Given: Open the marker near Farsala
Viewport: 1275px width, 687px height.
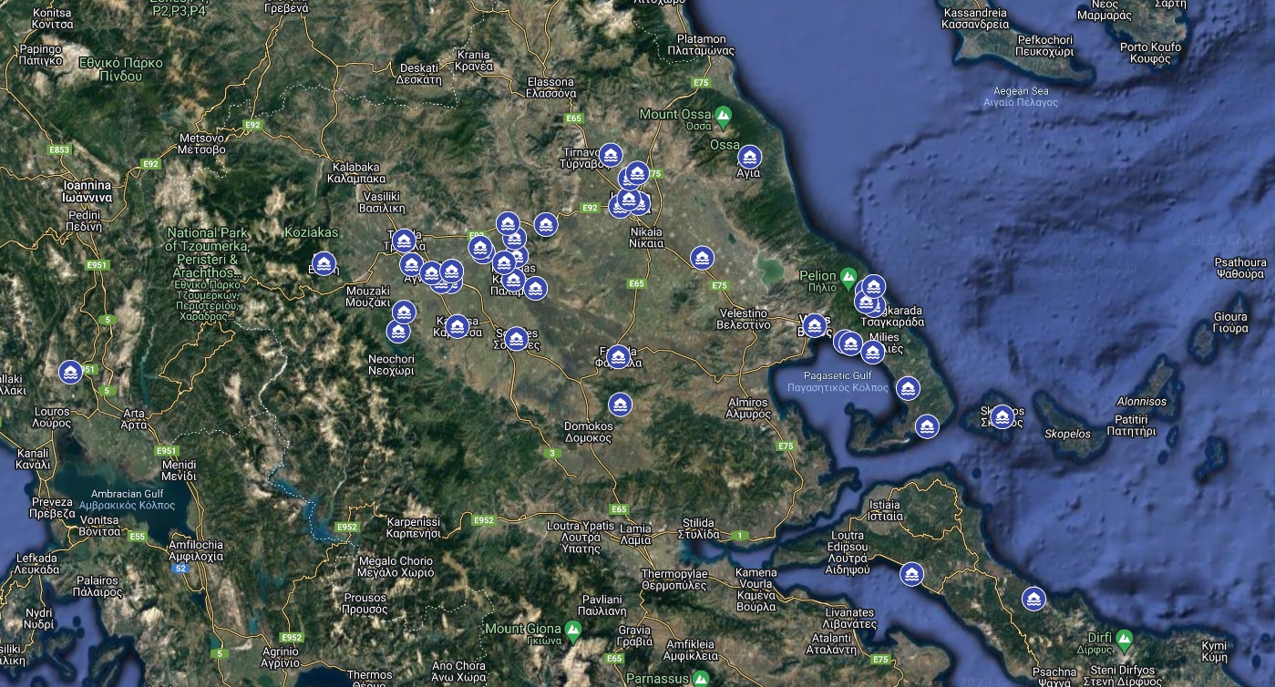Looking at the screenshot, I should click(x=619, y=357).
